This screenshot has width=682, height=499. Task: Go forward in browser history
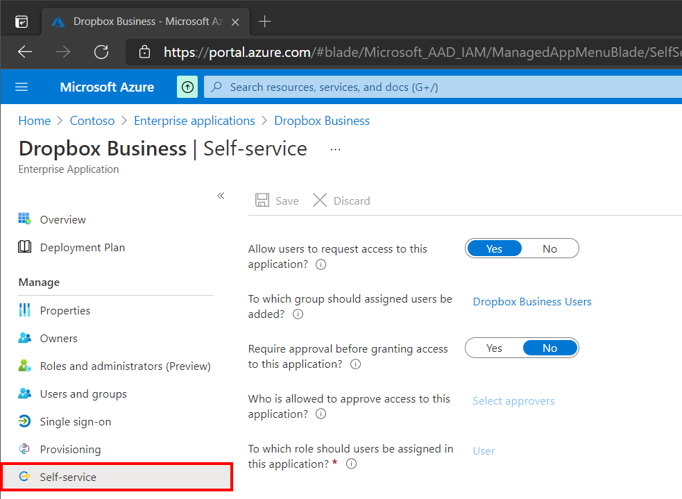pos(63,52)
